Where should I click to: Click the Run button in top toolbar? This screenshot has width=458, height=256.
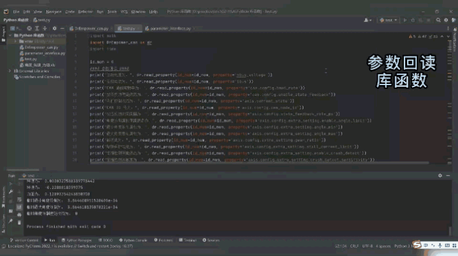tap(405, 20)
